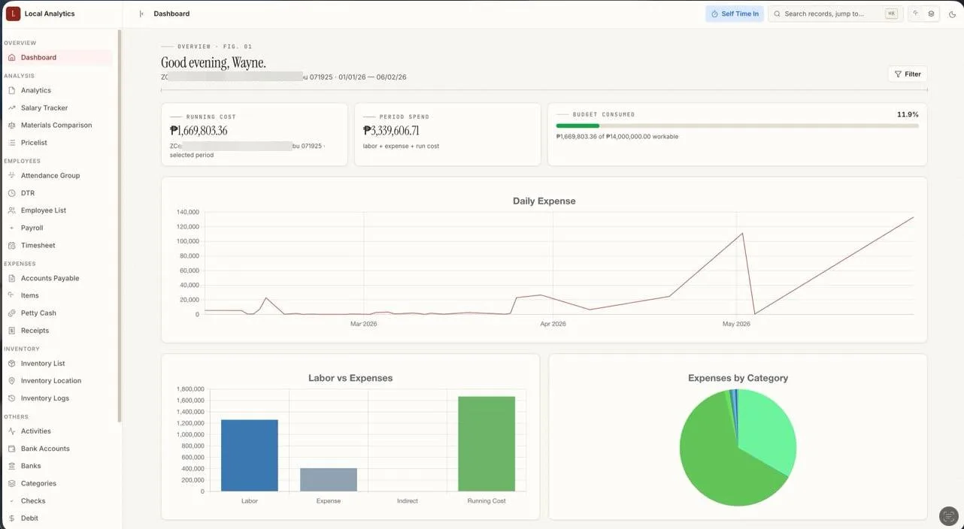This screenshot has width=964, height=529.
Task: Click the Bank Accounts icon
Action: click(12, 449)
